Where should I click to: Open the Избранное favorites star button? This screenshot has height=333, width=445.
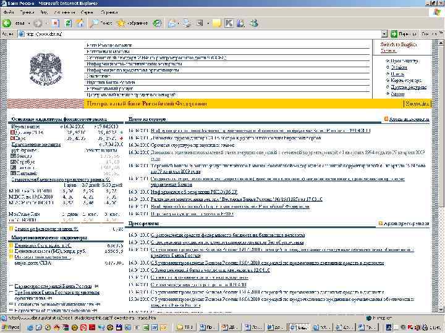(132, 23)
